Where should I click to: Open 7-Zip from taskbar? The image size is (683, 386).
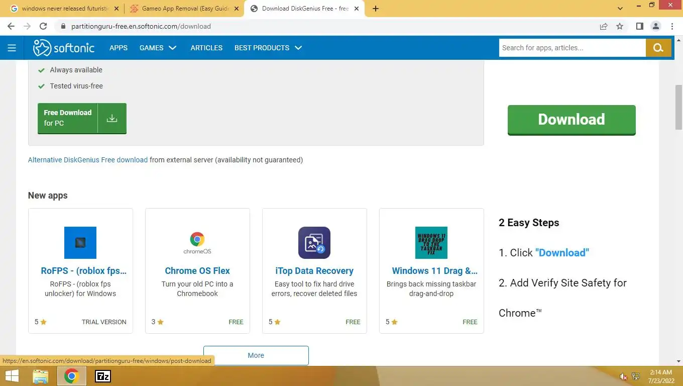(103, 376)
